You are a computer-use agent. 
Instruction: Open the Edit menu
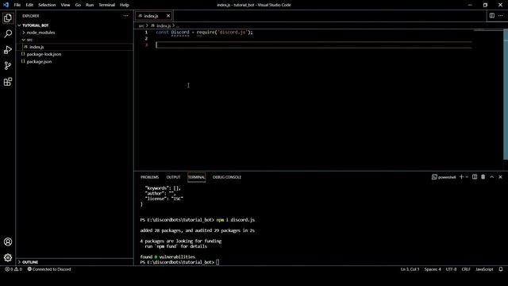(29, 5)
